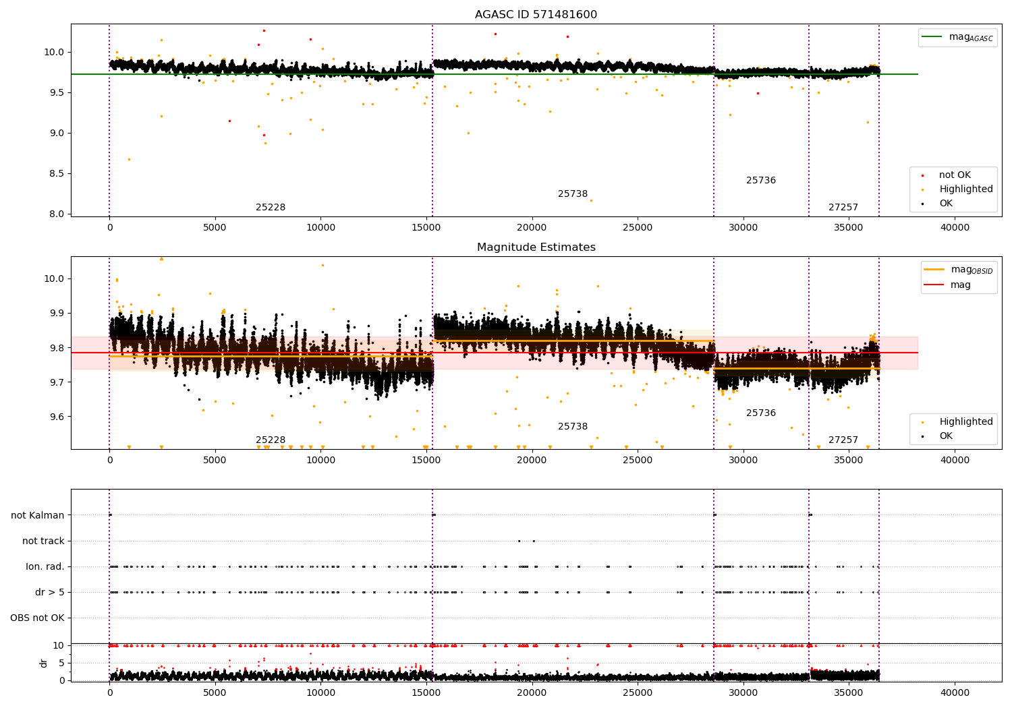Click the 'Ion. rad.' y-axis label

(45, 566)
